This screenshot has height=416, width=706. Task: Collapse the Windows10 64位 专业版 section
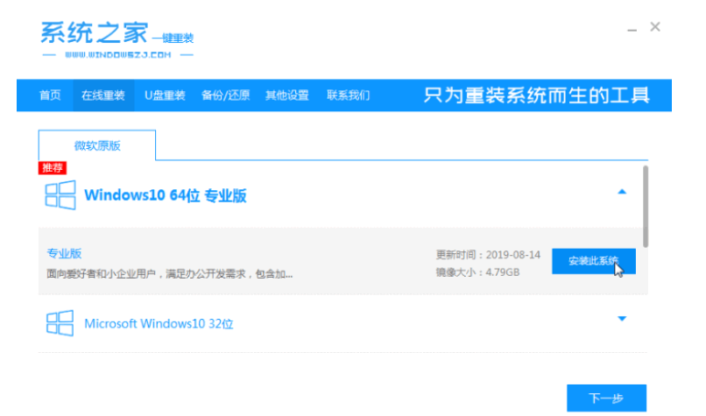(x=622, y=192)
